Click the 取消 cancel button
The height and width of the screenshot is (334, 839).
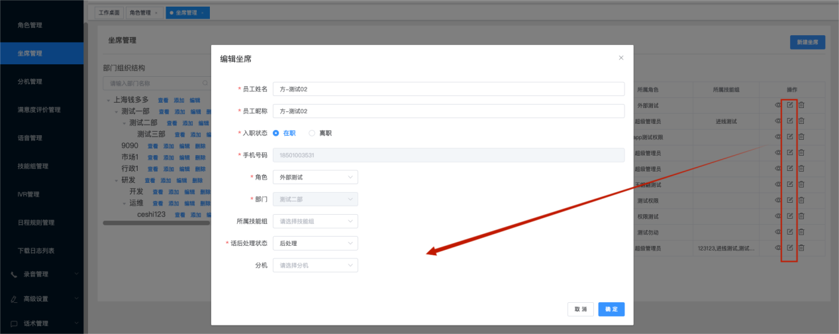click(x=580, y=309)
